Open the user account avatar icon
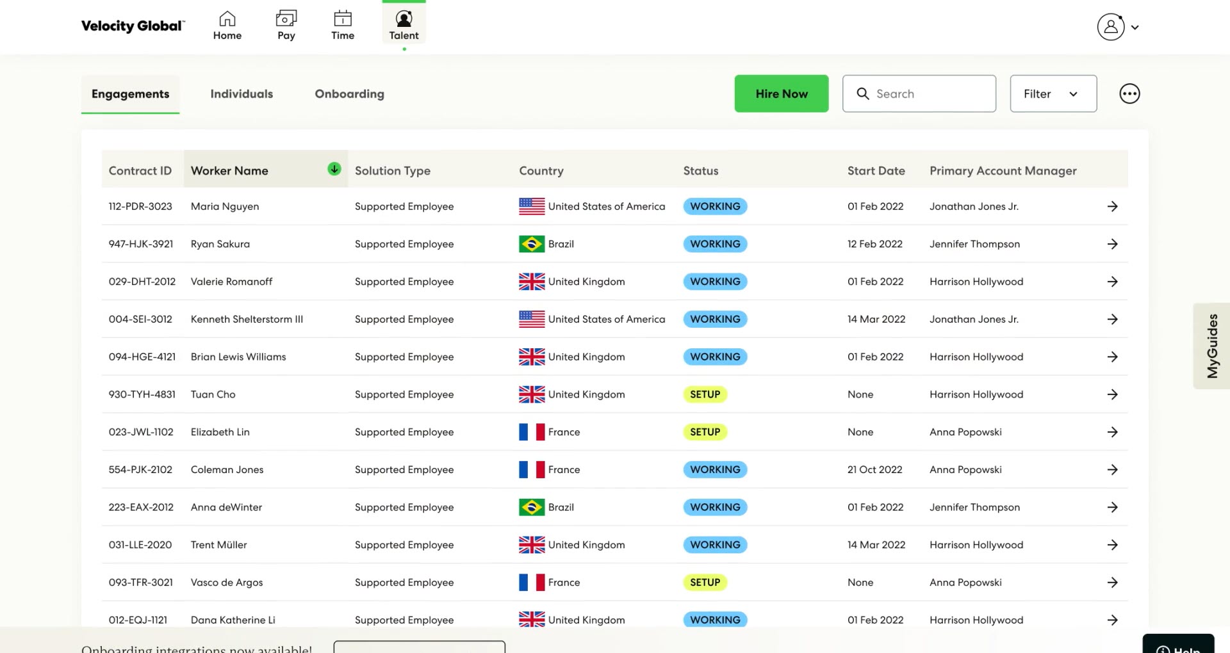 pyautogui.click(x=1110, y=27)
